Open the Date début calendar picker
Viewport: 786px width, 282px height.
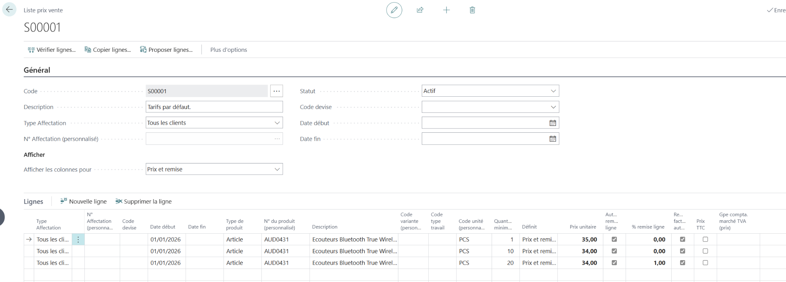tap(553, 123)
